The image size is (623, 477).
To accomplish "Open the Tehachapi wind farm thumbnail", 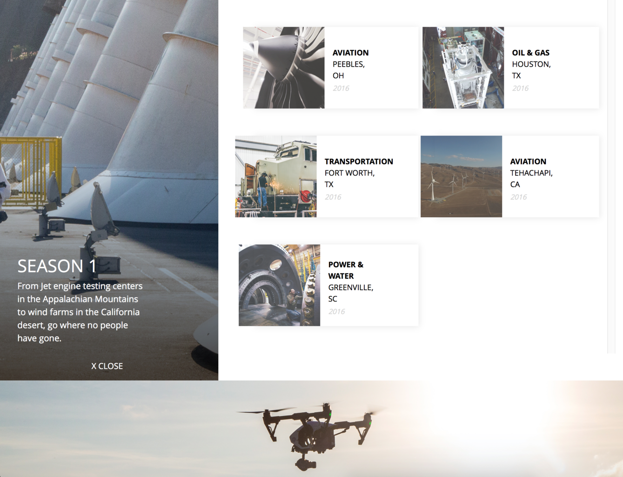I will point(461,177).
